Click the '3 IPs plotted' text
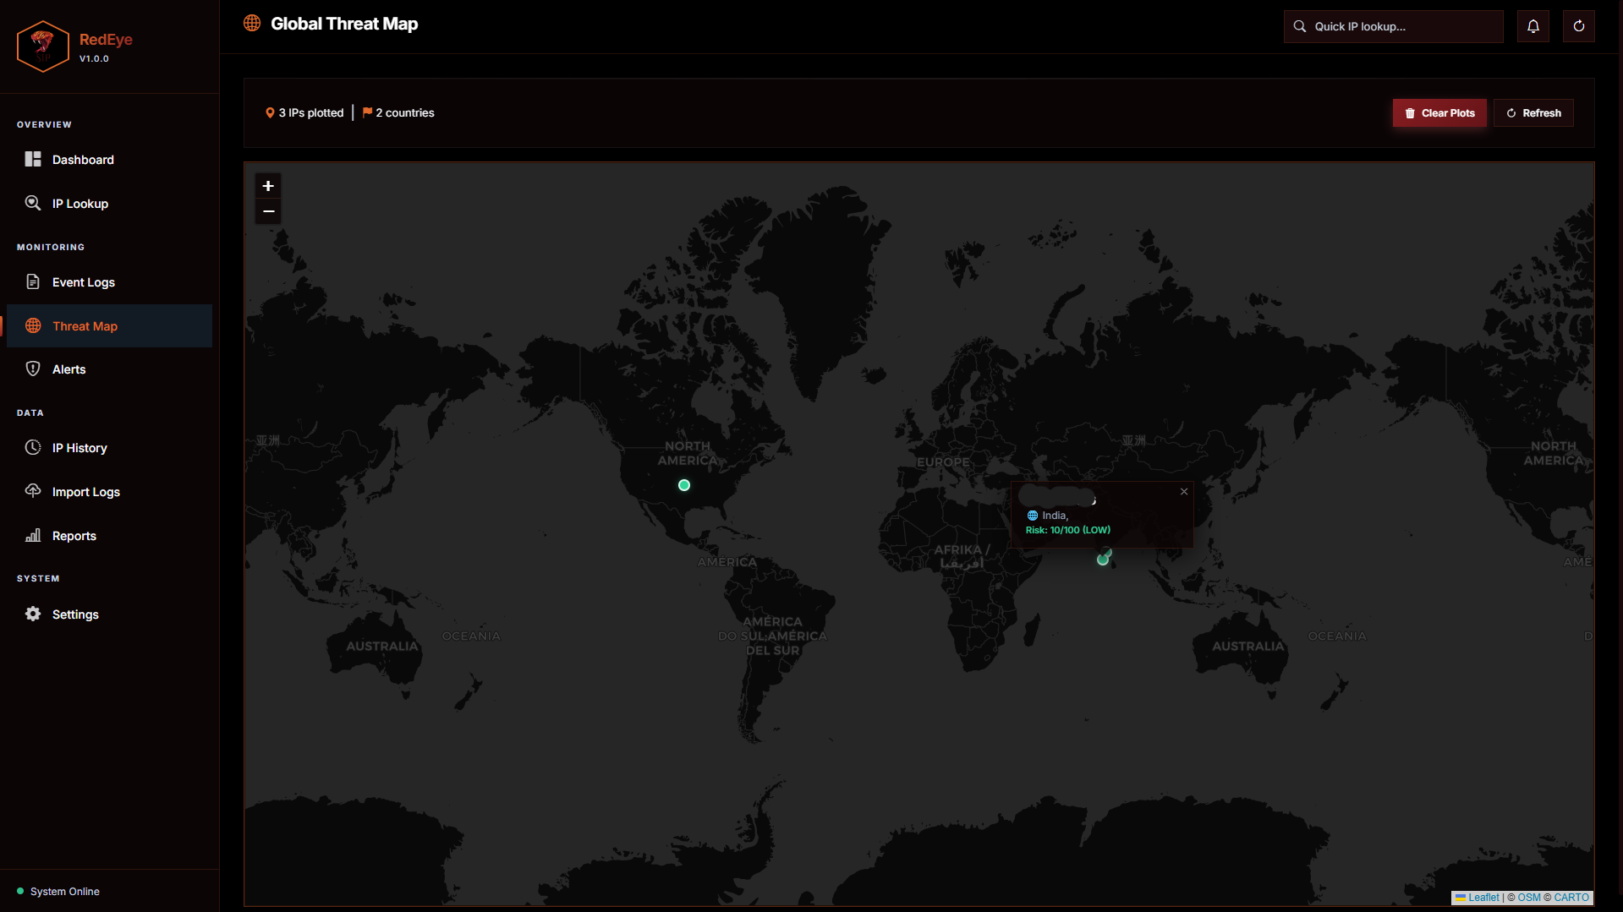The height and width of the screenshot is (912, 1623). point(311,113)
